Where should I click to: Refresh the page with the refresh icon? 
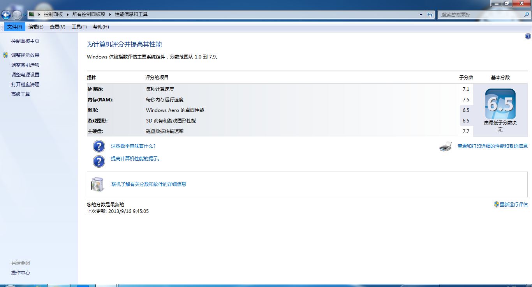point(430,14)
